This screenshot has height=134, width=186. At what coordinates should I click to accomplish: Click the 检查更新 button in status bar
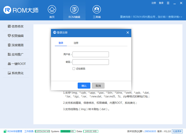pos(178,131)
